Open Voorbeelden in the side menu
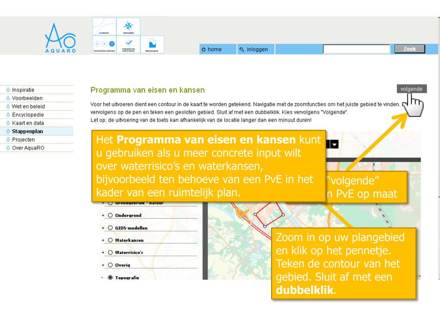Screen dimensions: 440x330 (27, 98)
